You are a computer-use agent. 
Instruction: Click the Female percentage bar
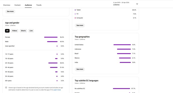point(51,37)
